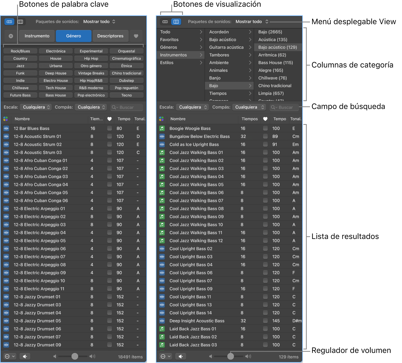
Task: Select button view icon in right loop browser
Action: (165, 22)
